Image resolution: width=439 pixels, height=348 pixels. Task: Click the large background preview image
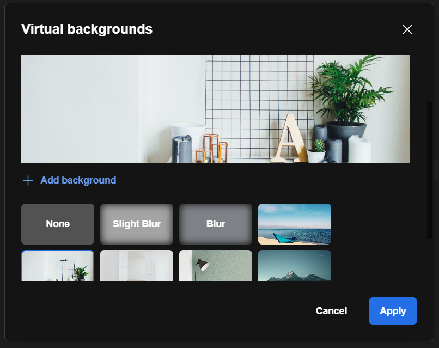[x=215, y=108]
